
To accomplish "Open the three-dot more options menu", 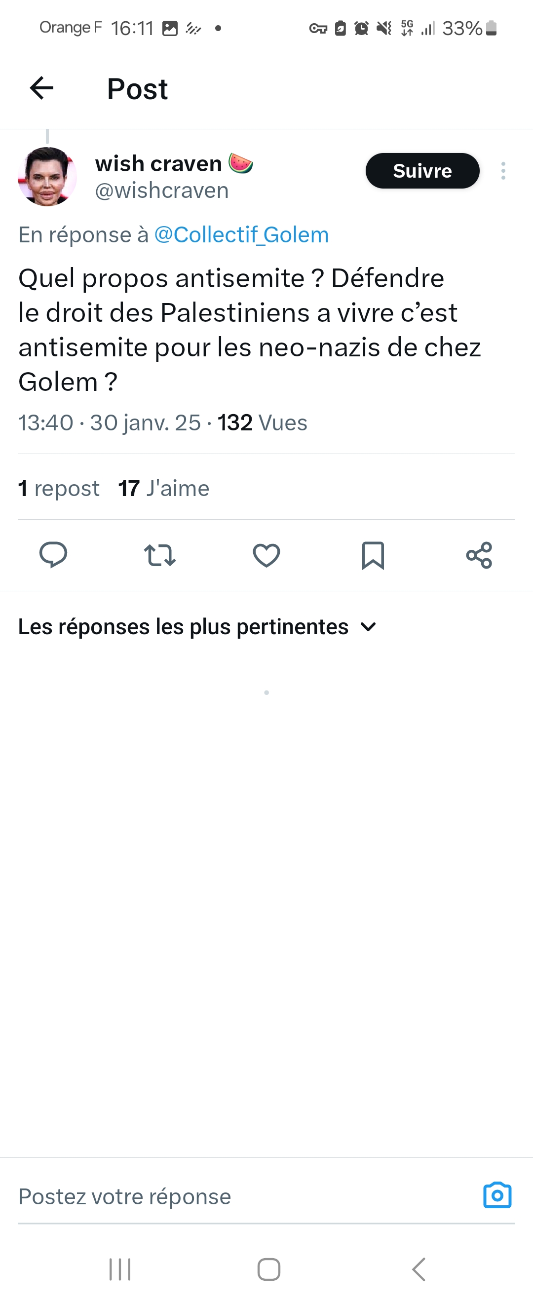I will click(x=503, y=171).
